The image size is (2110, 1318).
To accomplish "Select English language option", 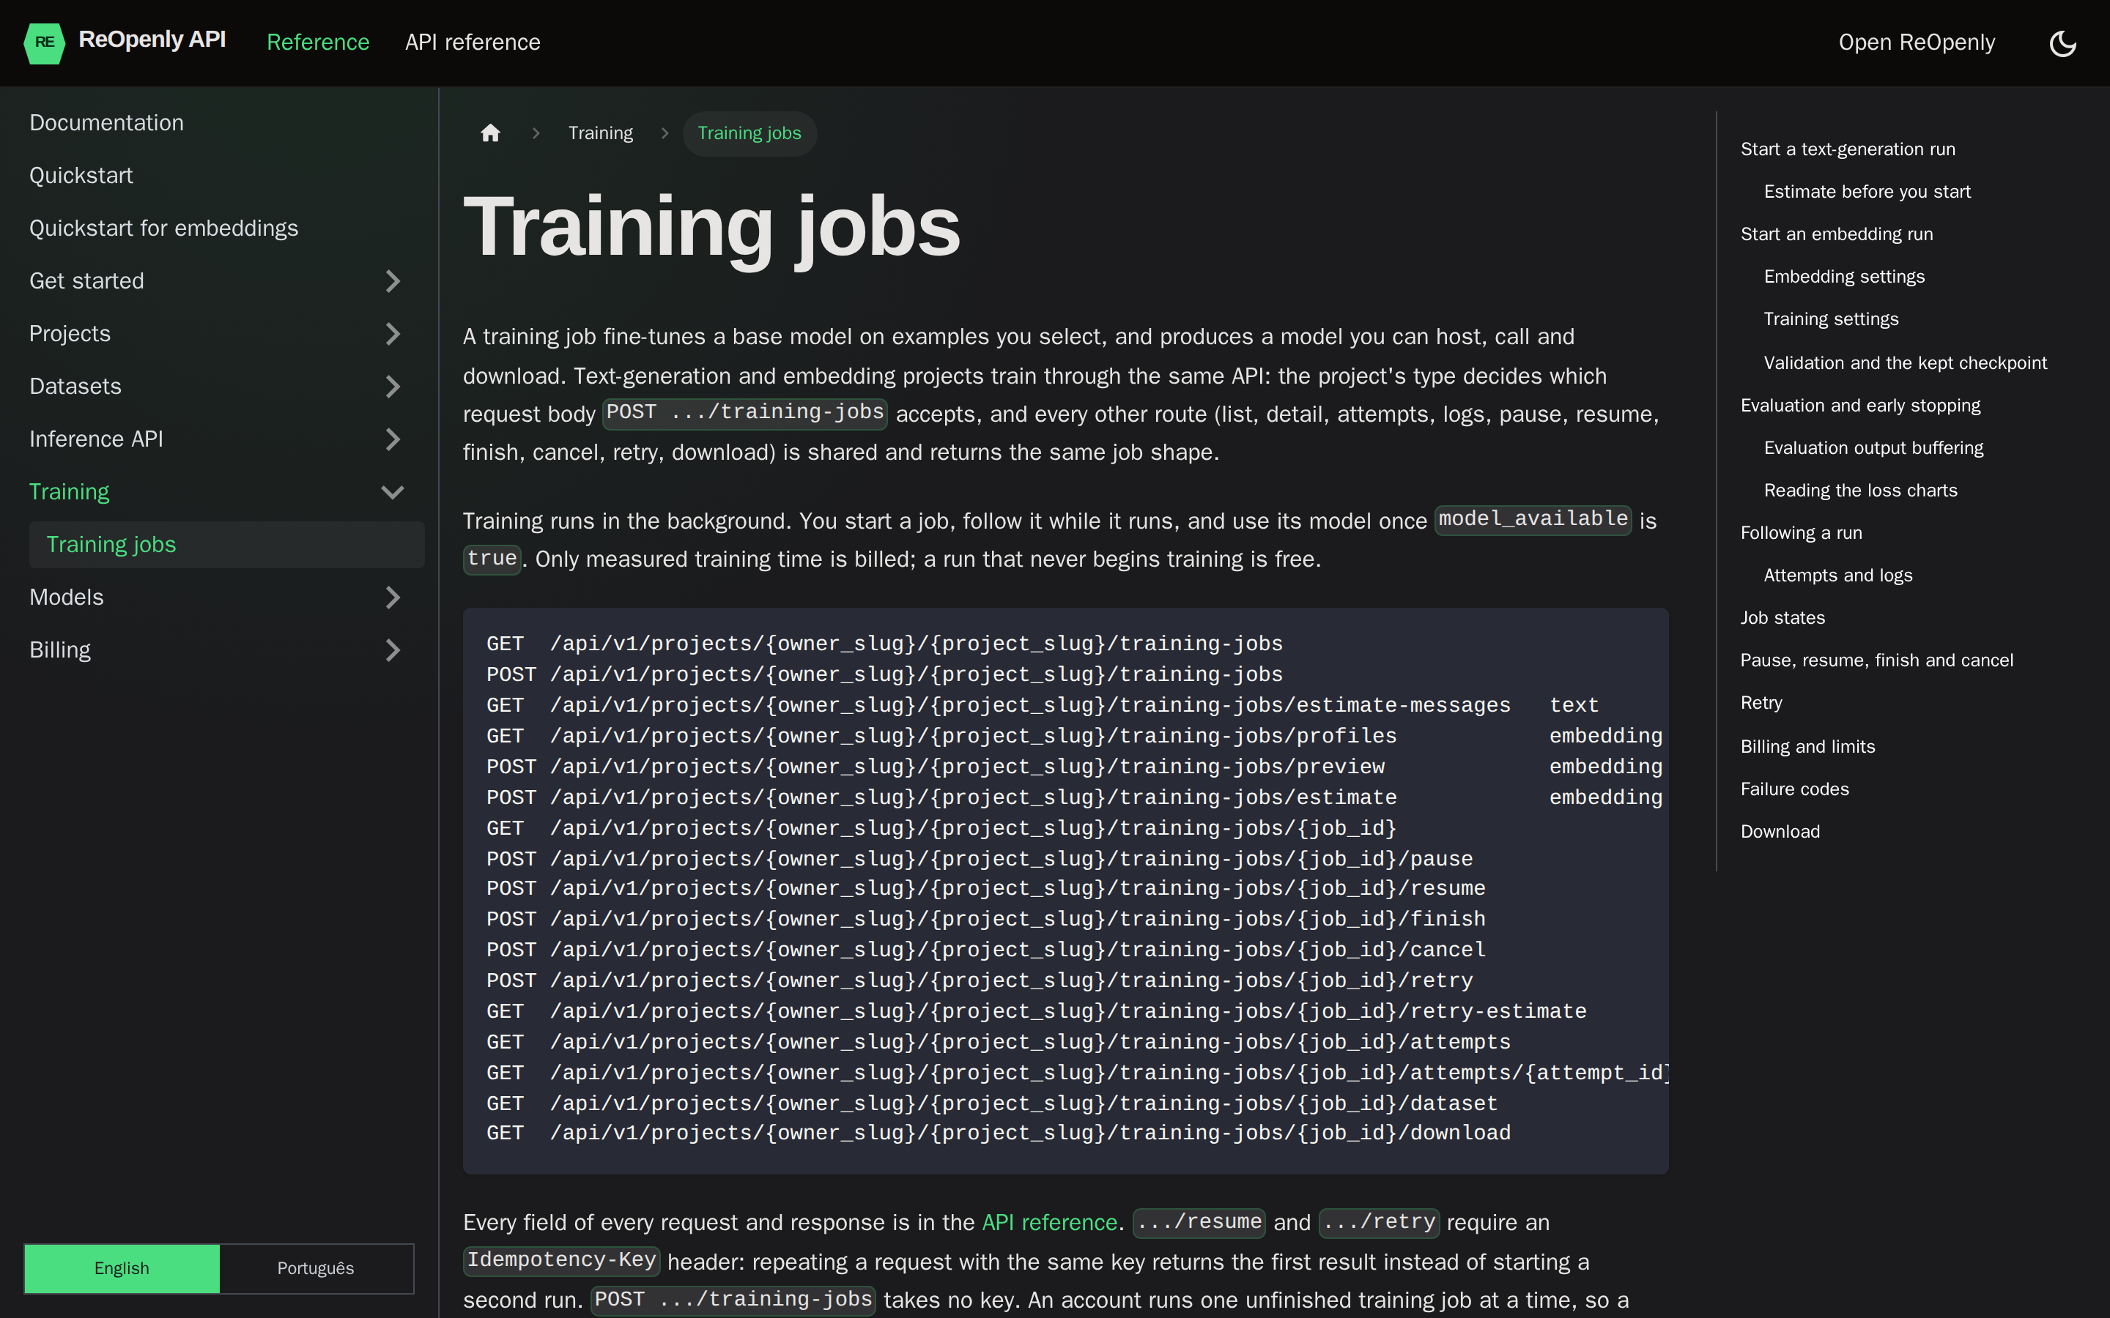I will click(x=122, y=1268).
